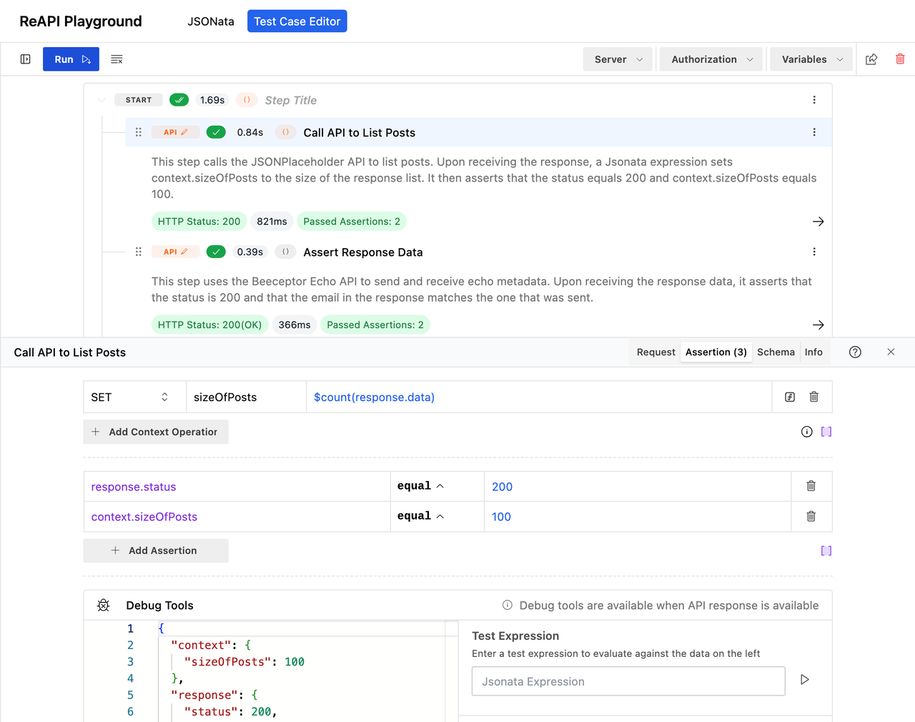
Task: Open the more menu for Assert Response Data
Action: (x=814, y=252)
